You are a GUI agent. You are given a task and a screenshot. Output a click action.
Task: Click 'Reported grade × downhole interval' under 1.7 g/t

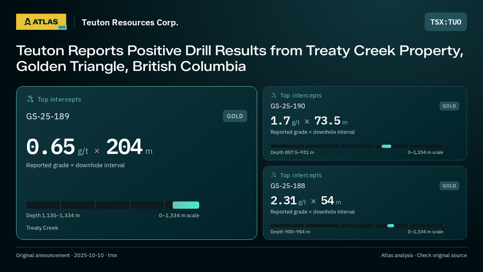312,132
